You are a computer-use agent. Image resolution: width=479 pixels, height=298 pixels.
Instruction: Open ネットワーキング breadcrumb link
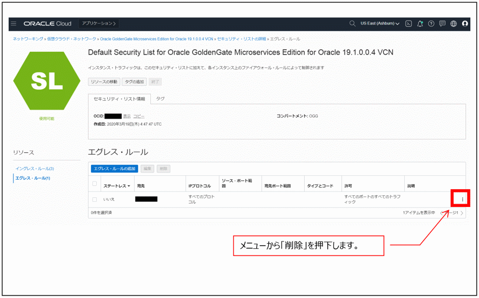point(28,39)
